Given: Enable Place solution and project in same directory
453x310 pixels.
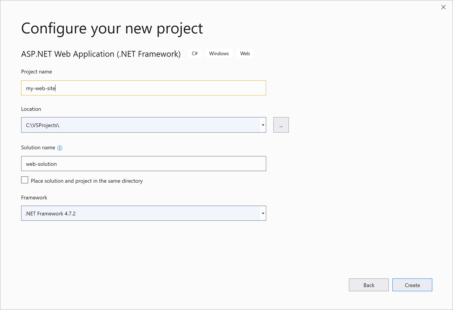Looking at the screenshot, I should [x=25, y=180].
